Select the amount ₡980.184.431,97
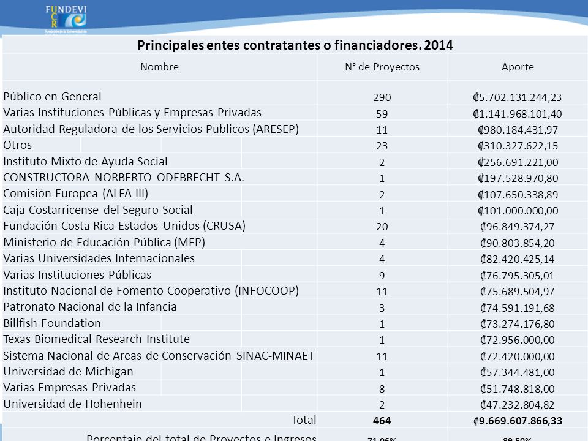 (518, 130)
